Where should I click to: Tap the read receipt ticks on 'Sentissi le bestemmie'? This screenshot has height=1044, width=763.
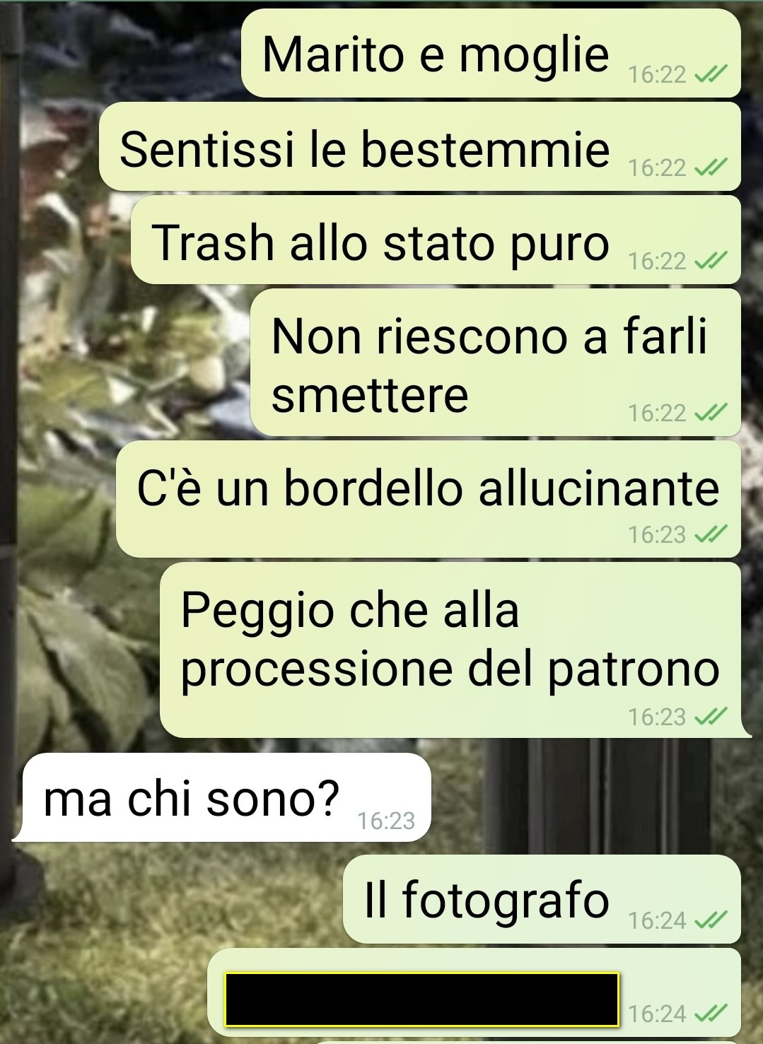[711, 168]
